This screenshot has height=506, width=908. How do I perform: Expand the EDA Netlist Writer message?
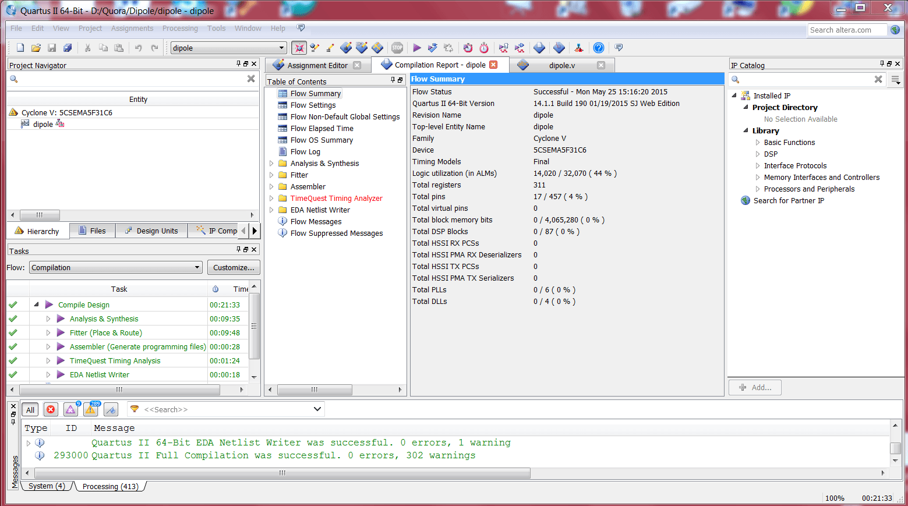(x=28, y=443)
